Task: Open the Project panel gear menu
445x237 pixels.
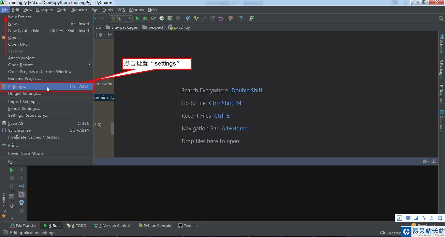Action: 102,35
